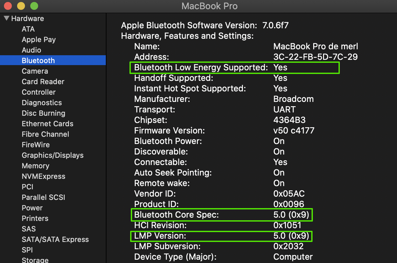Open Graphics/Displays category

click(53, 155)
